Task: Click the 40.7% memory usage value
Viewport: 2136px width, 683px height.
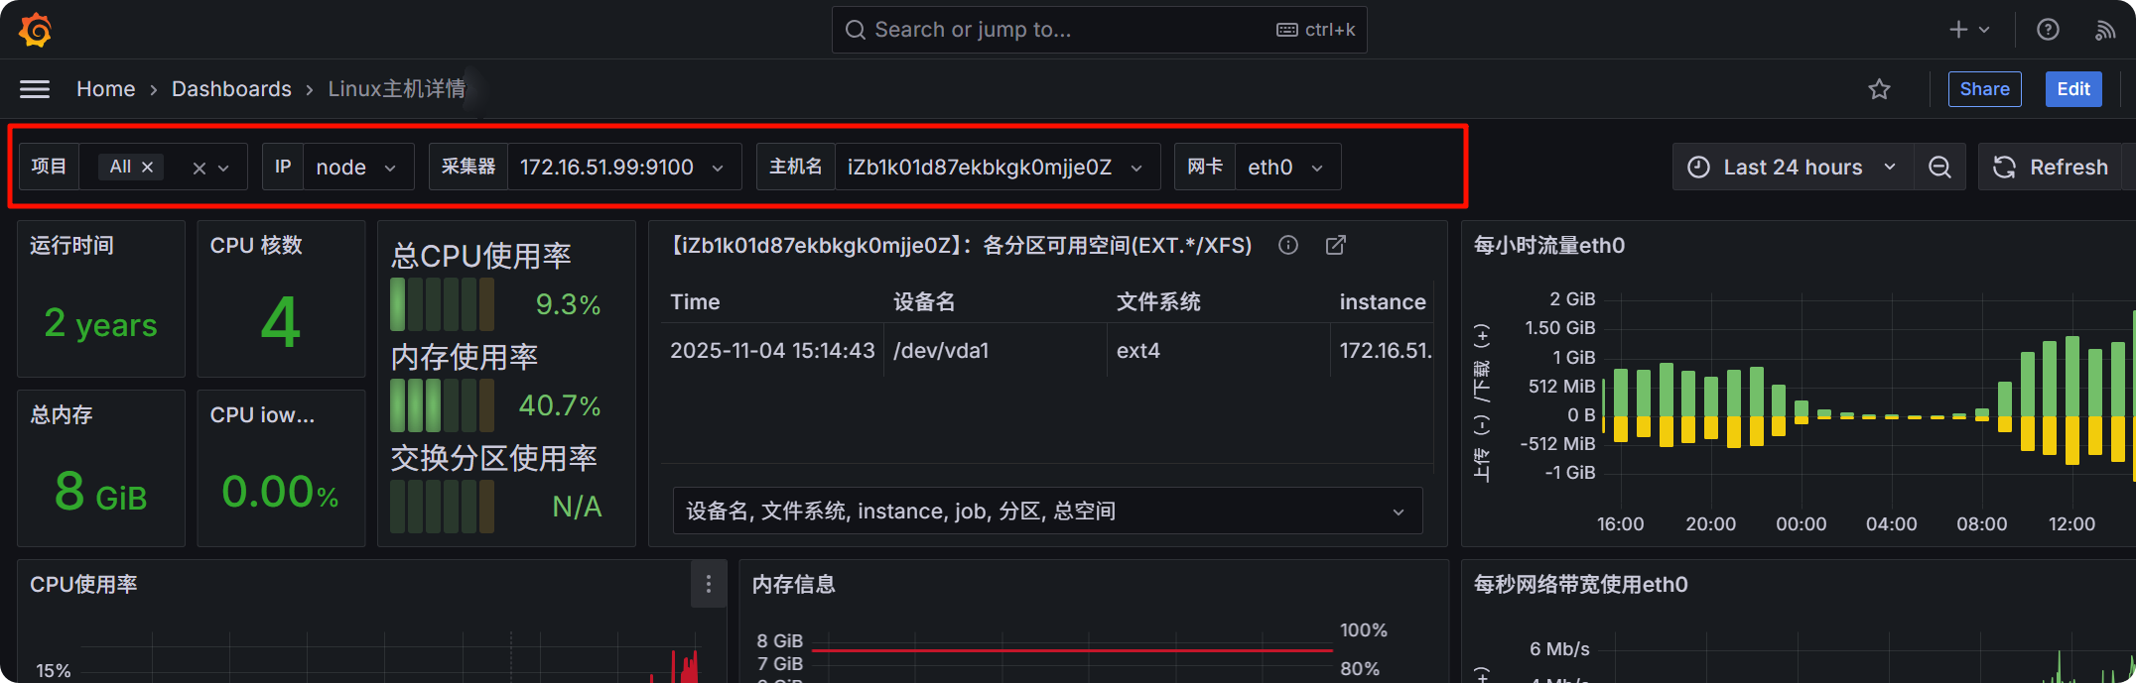Action: tap(560, 405)
